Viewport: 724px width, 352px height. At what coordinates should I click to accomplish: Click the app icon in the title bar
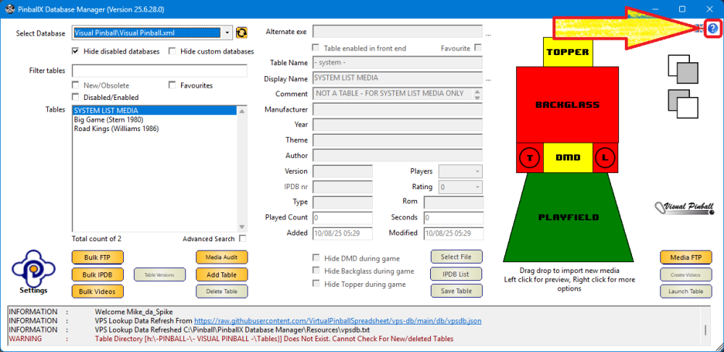pyautogui.click(x=9, y=9)
